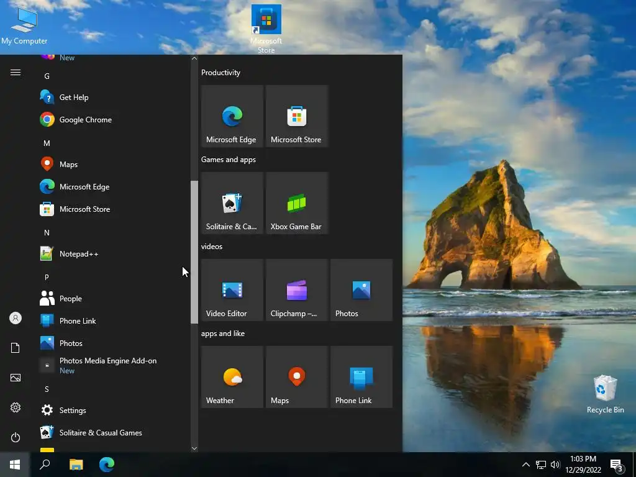Click the app list scroll up arrow
Screen dimensions: 636x477
pos(194,58)
